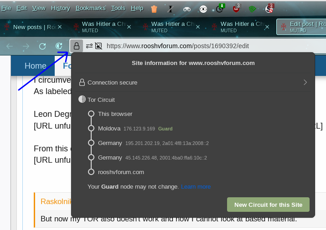Screen dimensions: 326x230
Task: Click the green Guard label
Action: coord(166,129)
